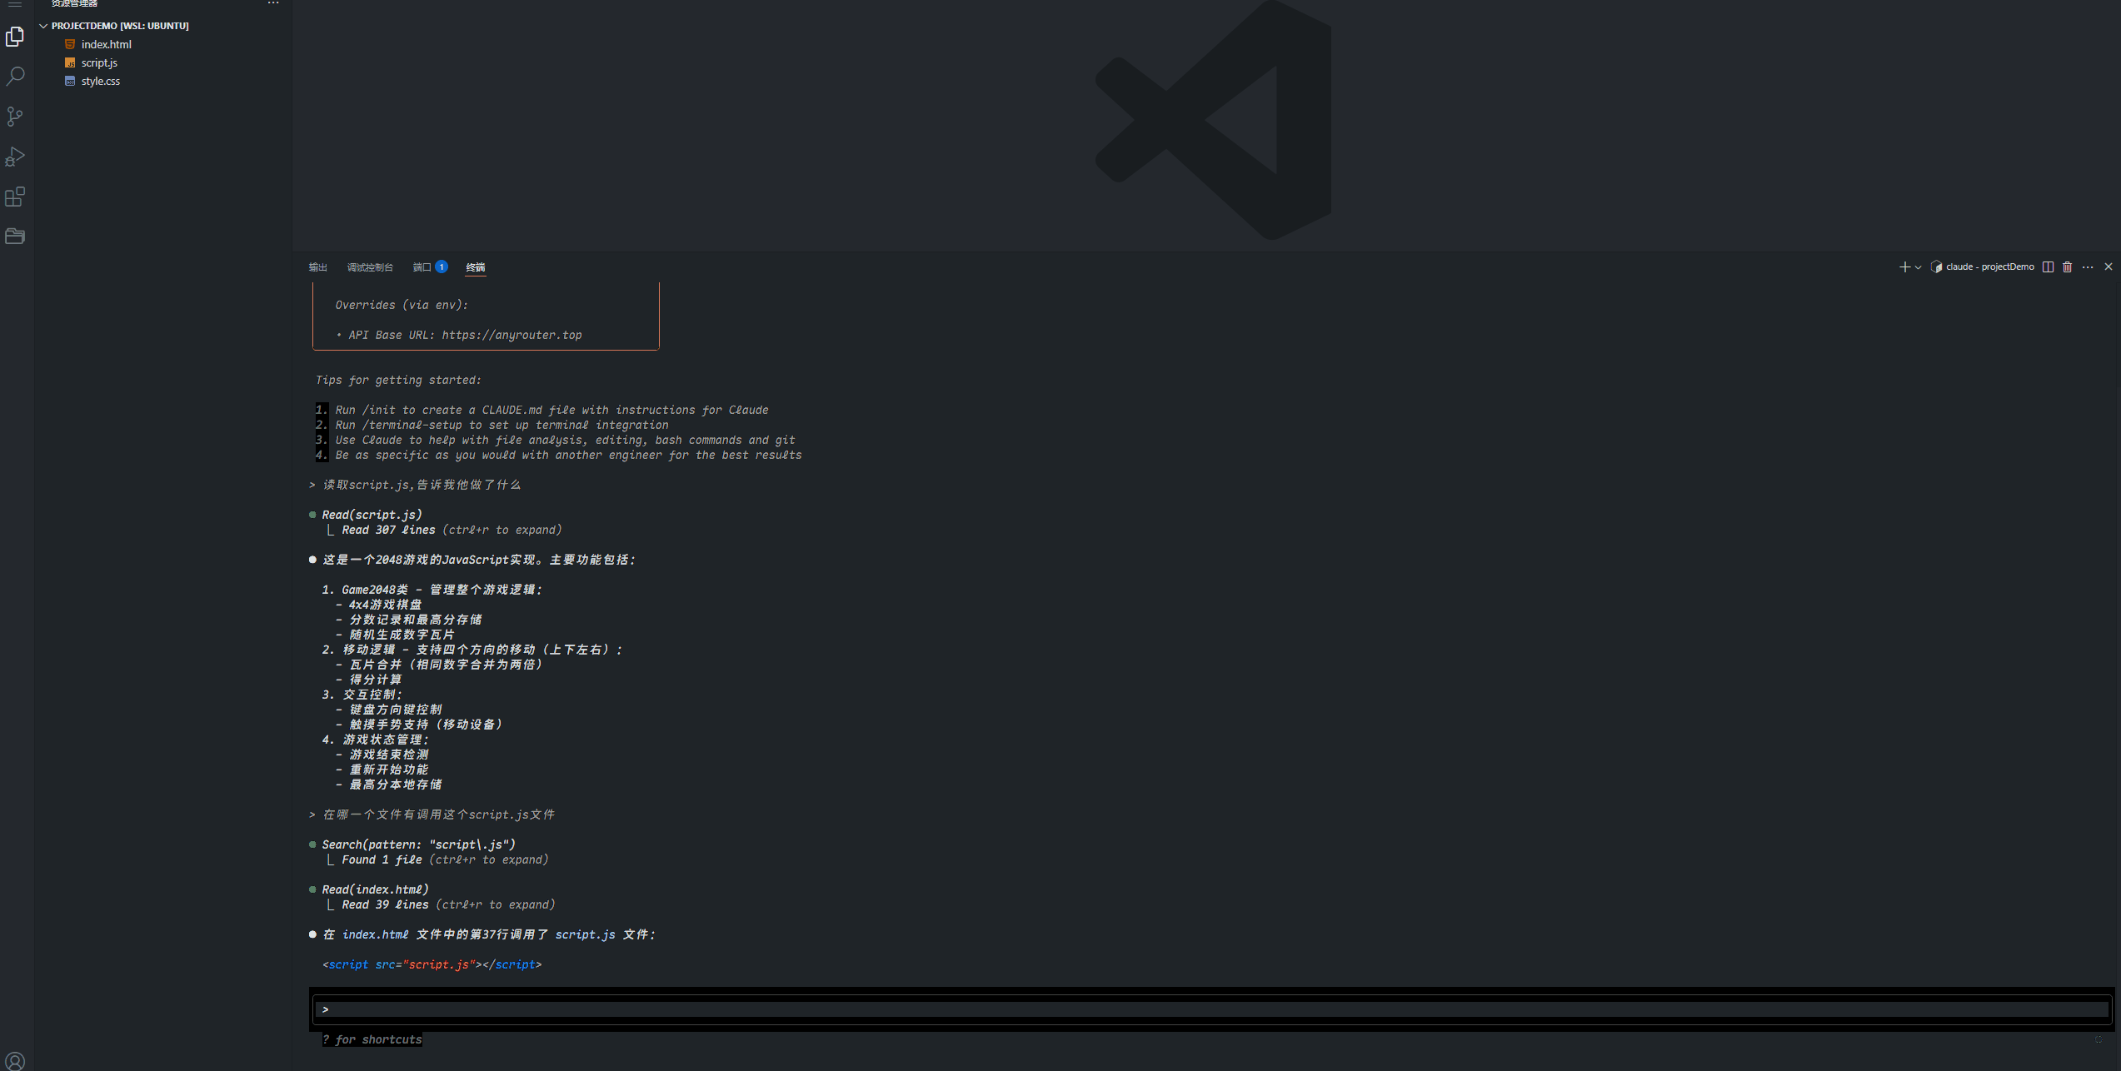Click the line mentioning 第37行调用了 script.js
This screenshot has height=1071, width=2121.
482,934
